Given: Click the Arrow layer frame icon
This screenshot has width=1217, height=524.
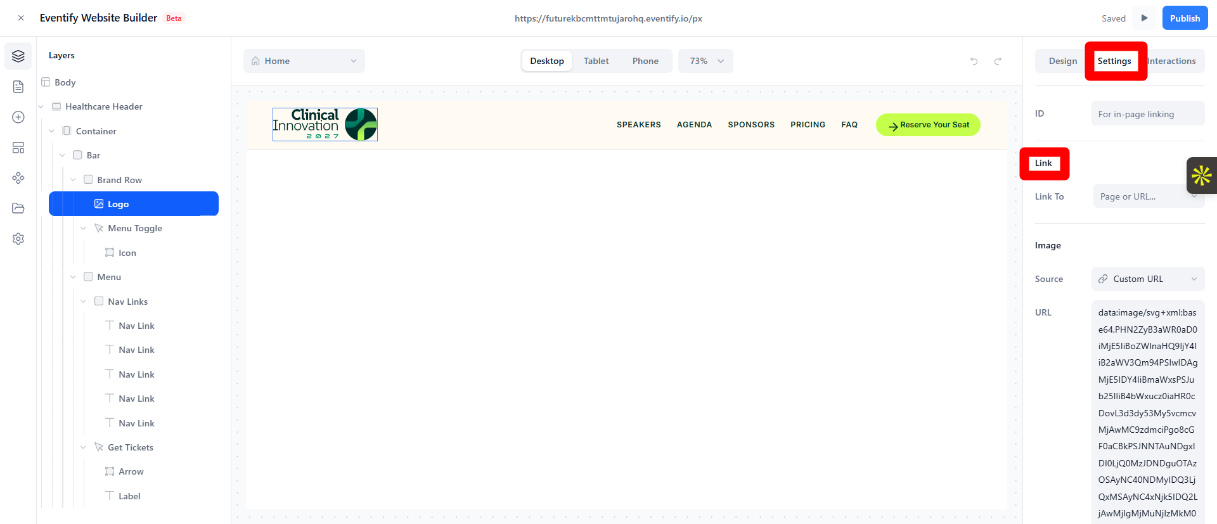Looking at the screenshot, I should point(110,471).
